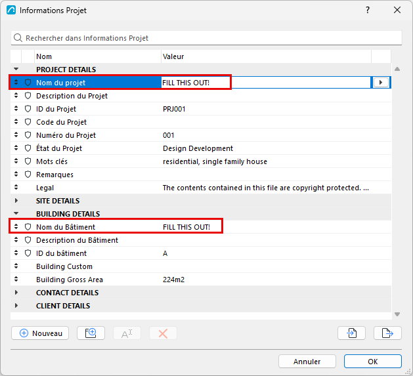Click the Archicad logo in title bar
This screenshot has width=413, height=376.
tap(11, 10)
